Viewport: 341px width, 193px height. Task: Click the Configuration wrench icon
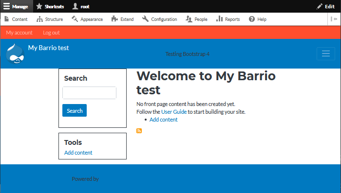pyautogui.click(x=145, y=19)
